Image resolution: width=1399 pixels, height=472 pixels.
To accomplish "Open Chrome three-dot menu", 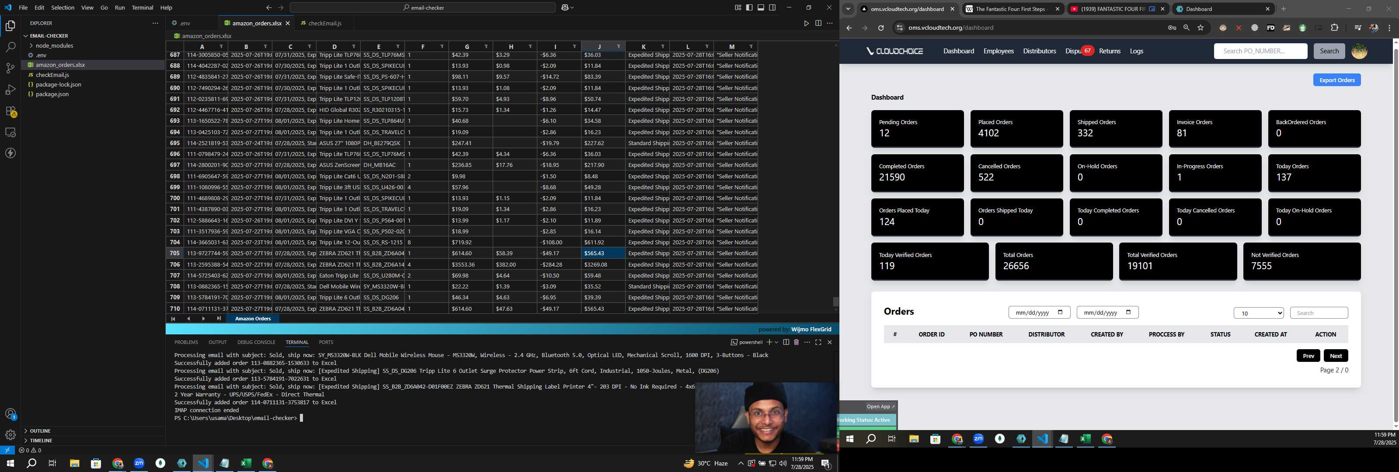I will [1389, 28].
